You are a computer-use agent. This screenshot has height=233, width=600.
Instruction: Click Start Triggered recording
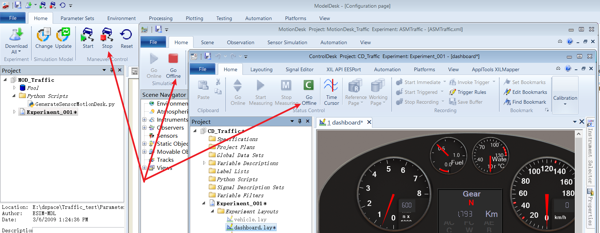417,92
